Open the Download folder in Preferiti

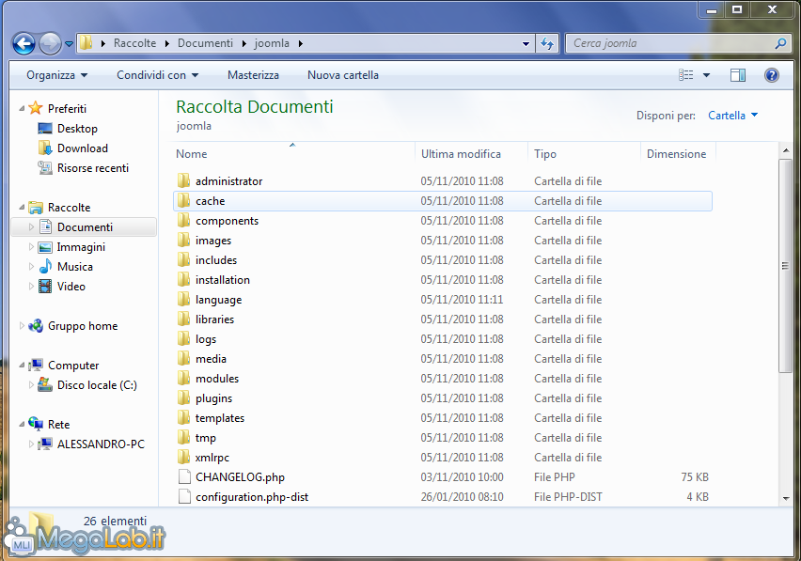pyautogui.click(x=82, y=148)
